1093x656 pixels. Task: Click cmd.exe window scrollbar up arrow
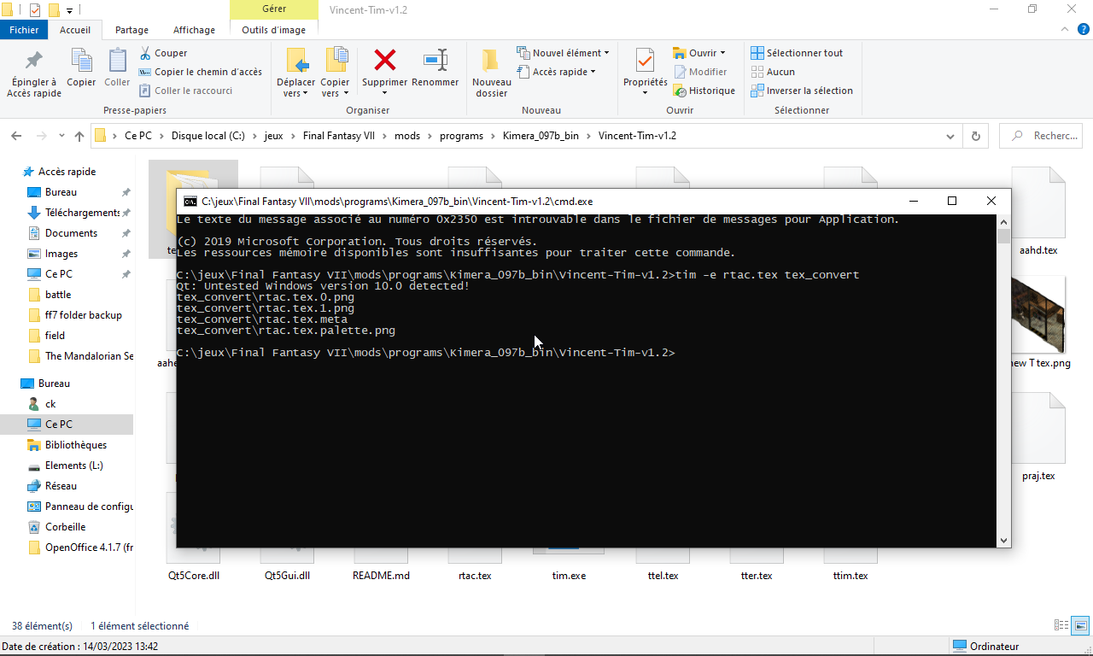coord(1003,221)
